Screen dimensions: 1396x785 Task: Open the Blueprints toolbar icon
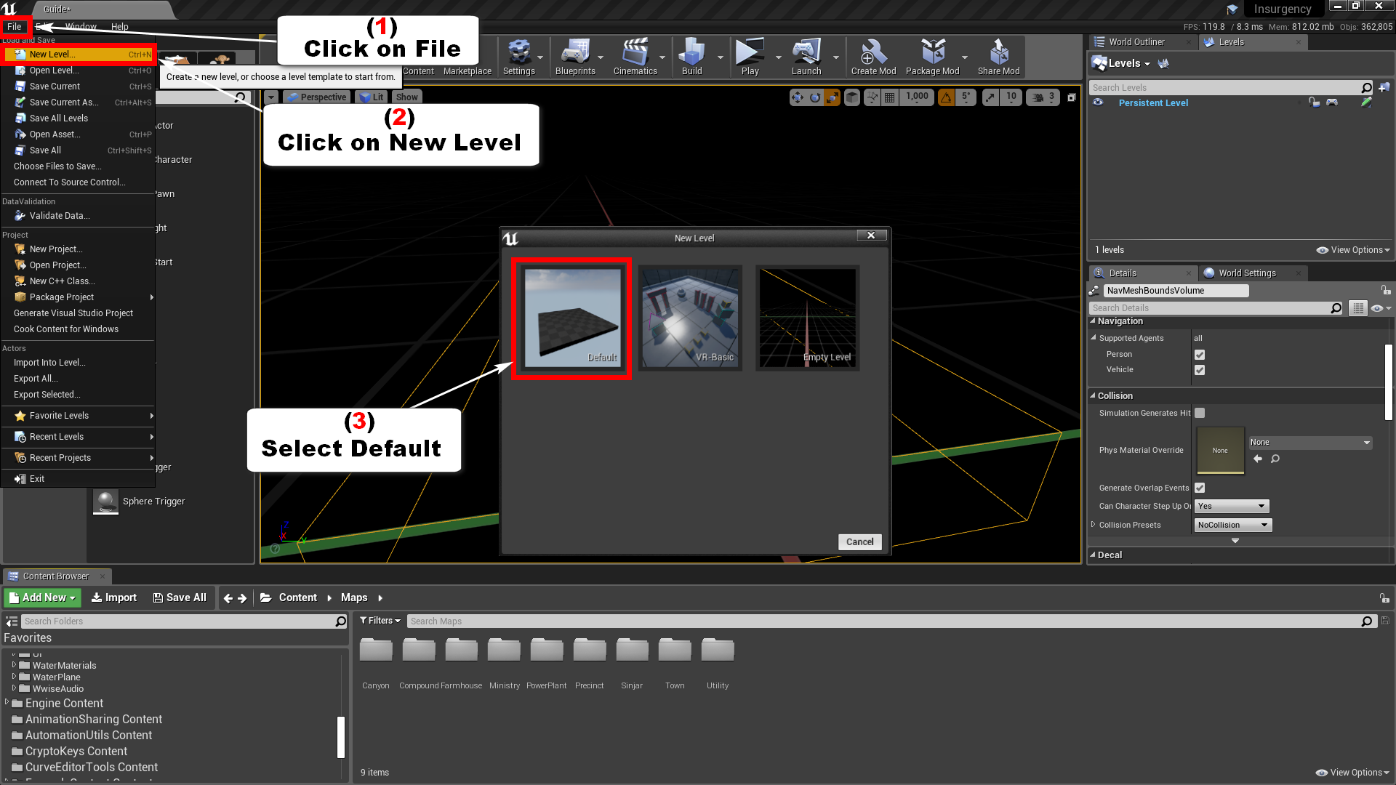pyautogui.click(x=575, y=57)
